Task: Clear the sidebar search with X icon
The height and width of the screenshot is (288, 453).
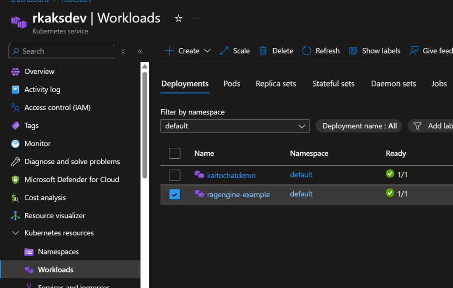Action: tap(123, 51)
